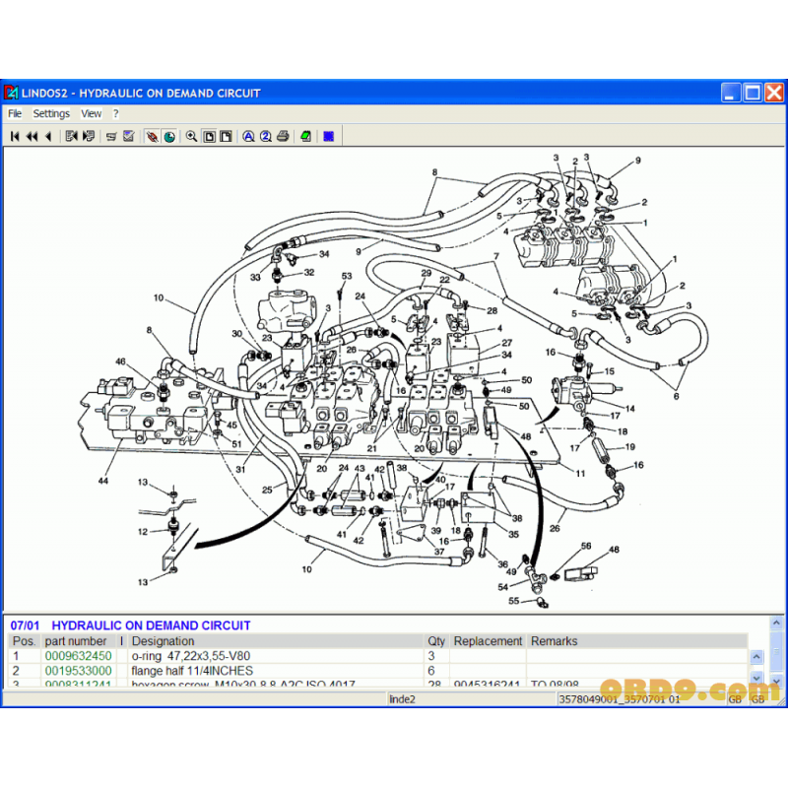Click part number 0019533000
The width and height of the screenshot is (788, 788).
point(78,671)
